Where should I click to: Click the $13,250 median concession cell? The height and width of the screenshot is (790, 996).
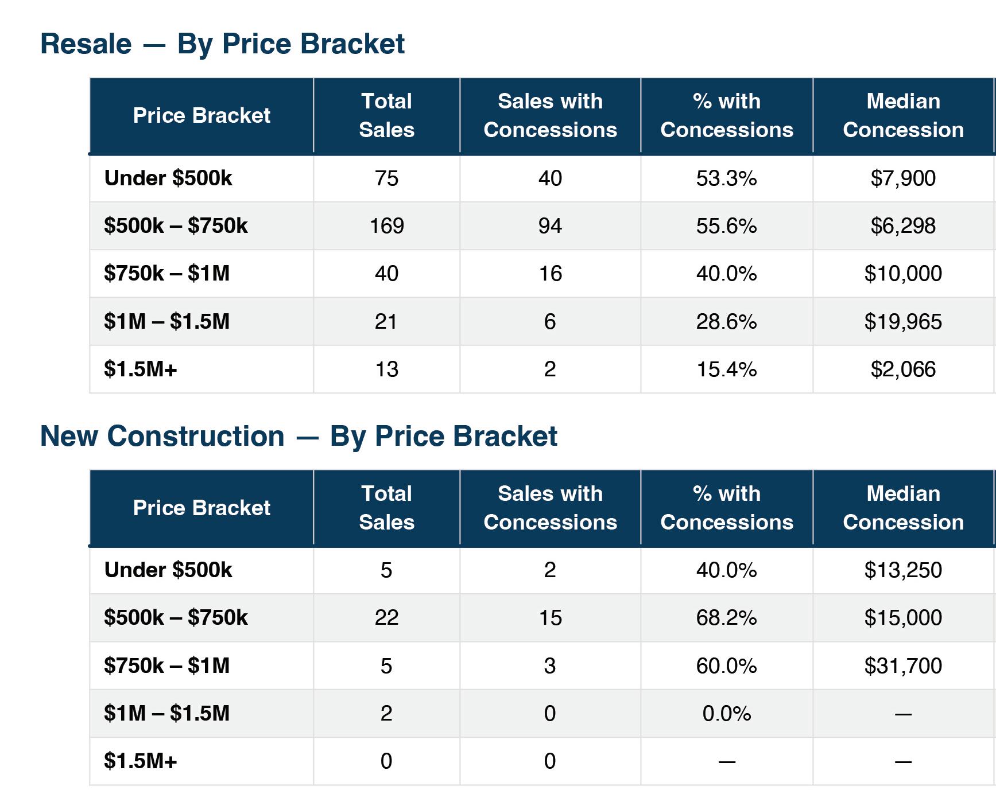[903, 570]
